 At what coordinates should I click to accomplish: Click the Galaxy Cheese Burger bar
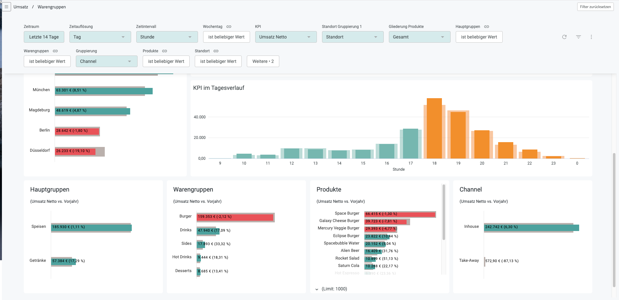pos(386,222)
